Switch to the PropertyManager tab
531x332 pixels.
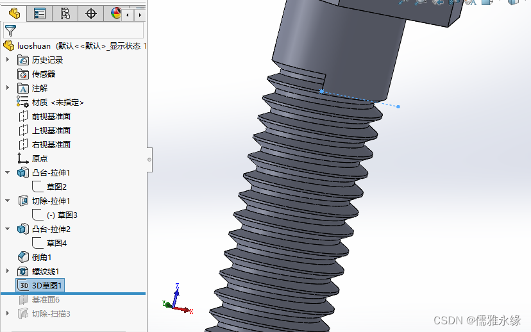point(40,14)
